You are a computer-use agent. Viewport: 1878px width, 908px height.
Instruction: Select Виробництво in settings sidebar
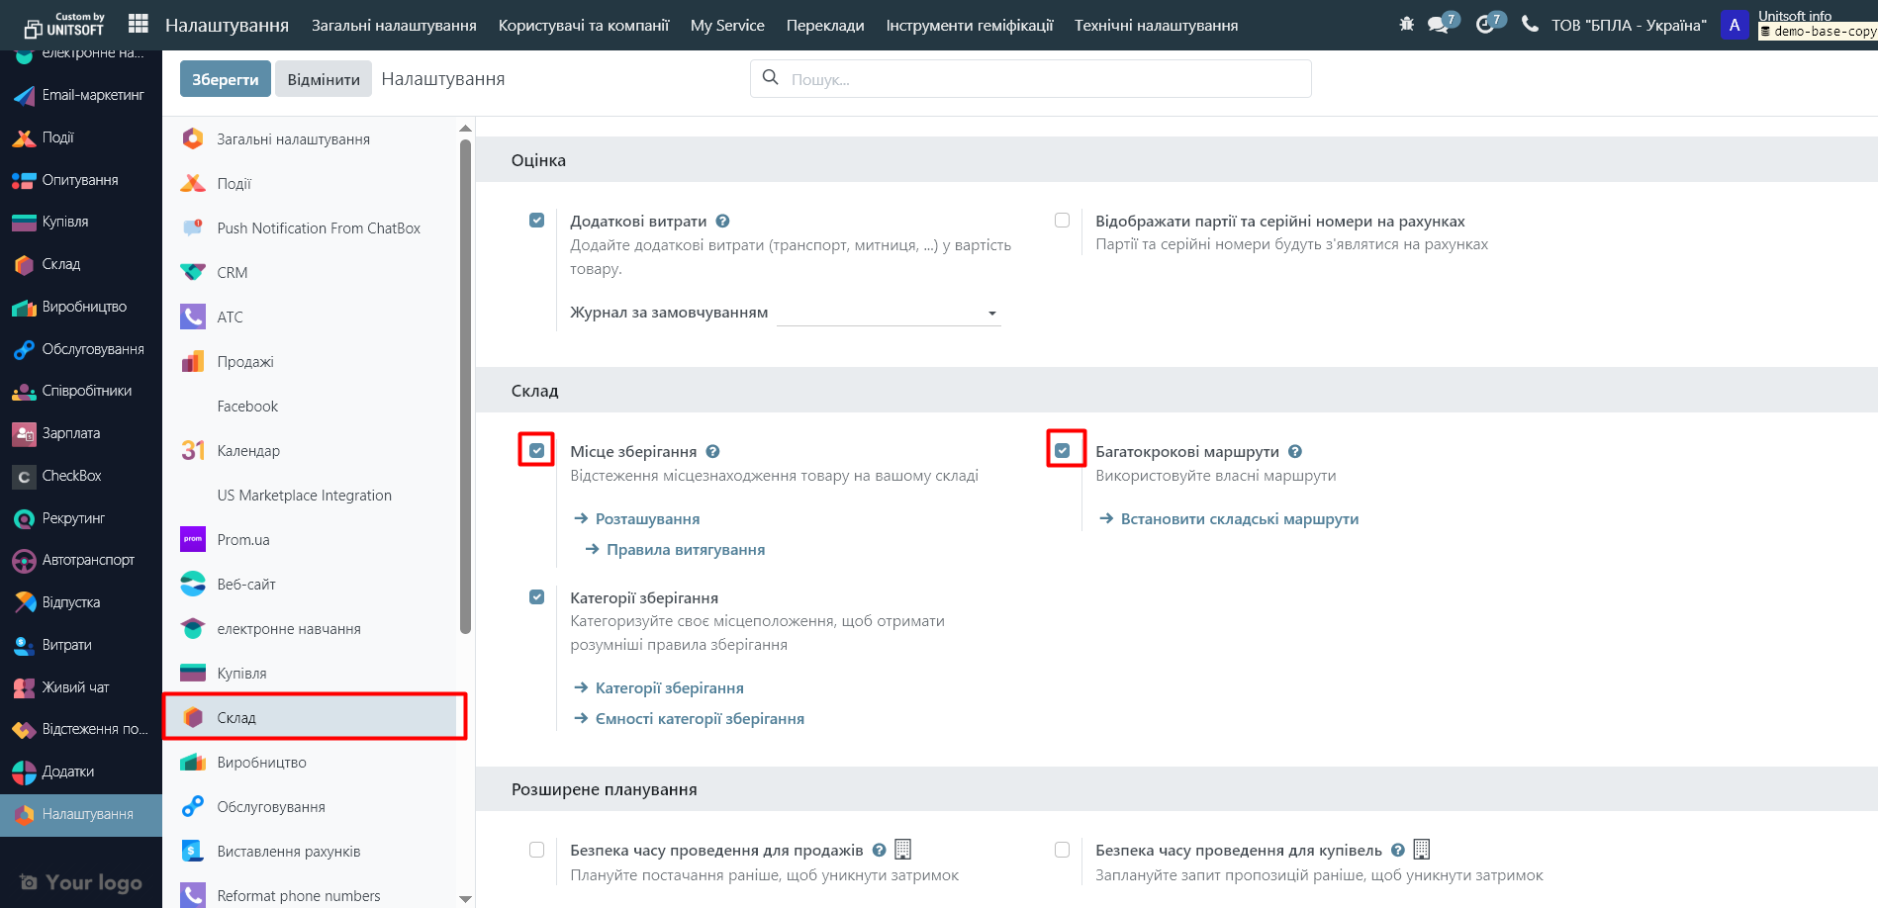click(x=261, y=763)
